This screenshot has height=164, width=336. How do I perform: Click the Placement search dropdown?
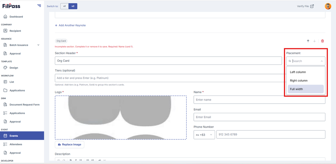(306, 61)
